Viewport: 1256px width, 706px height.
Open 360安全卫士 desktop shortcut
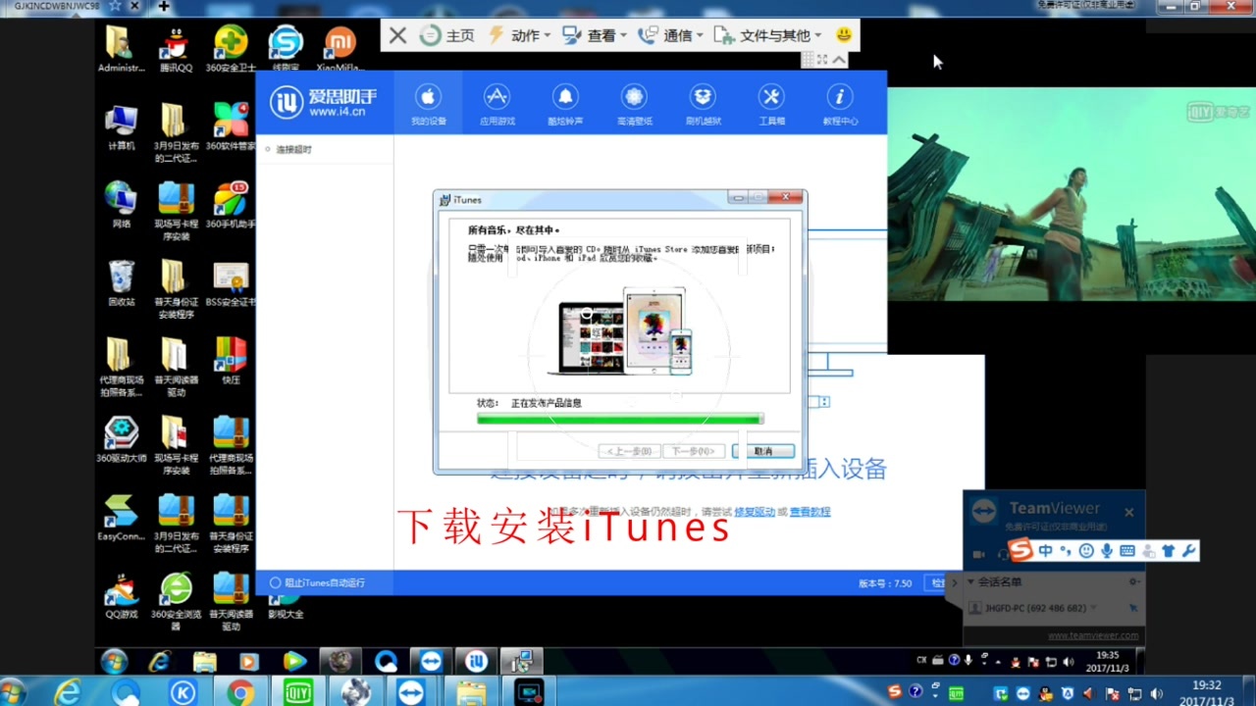tap(231, 49)
